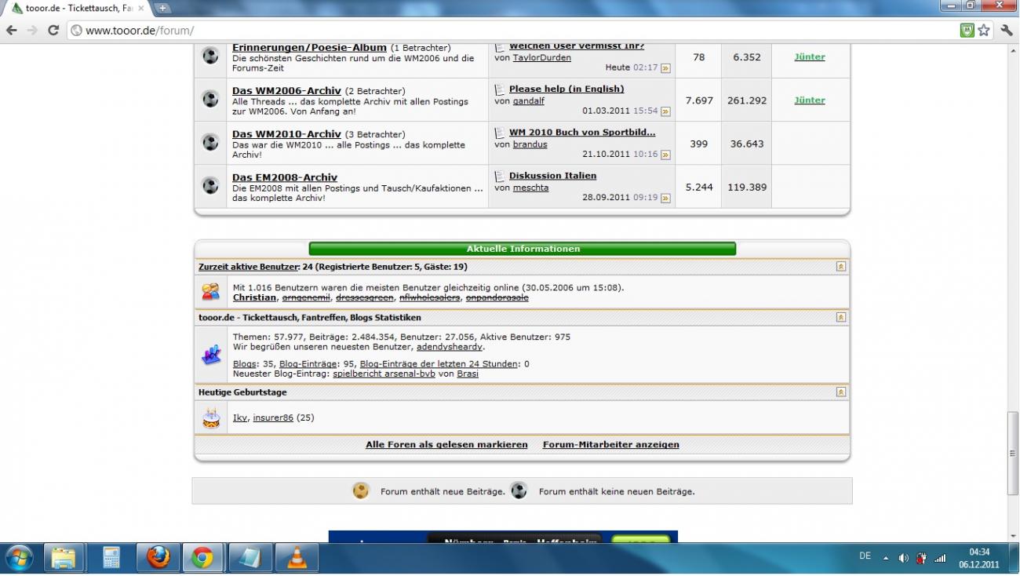
Task: Collapse the forum Statistiken section
Action: 840,318
